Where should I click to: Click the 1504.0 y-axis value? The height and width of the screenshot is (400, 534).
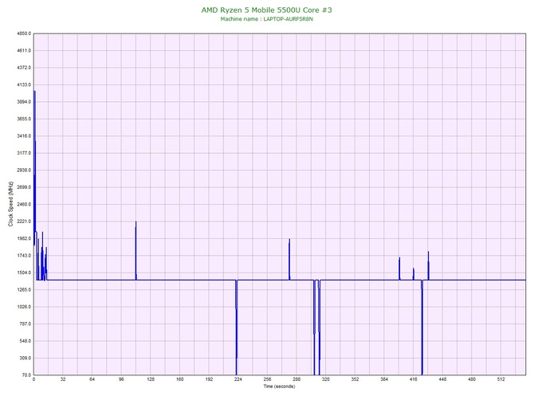point(23,273)
